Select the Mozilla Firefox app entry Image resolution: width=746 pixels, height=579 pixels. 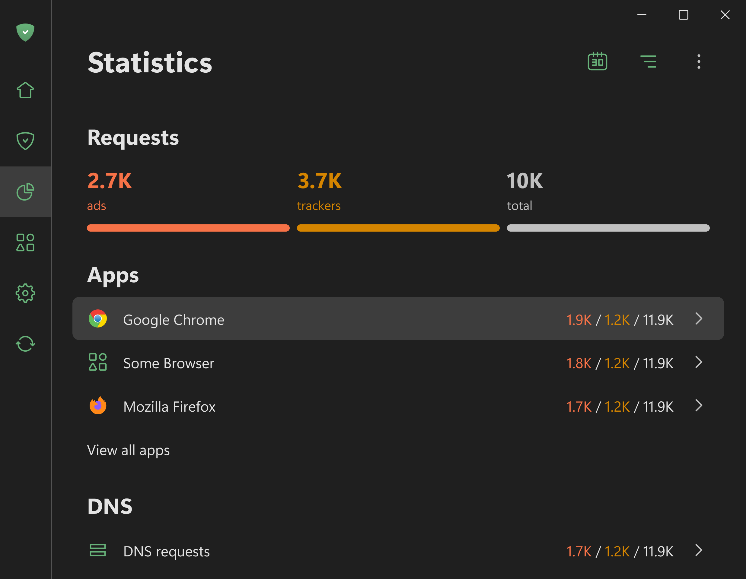169,407
